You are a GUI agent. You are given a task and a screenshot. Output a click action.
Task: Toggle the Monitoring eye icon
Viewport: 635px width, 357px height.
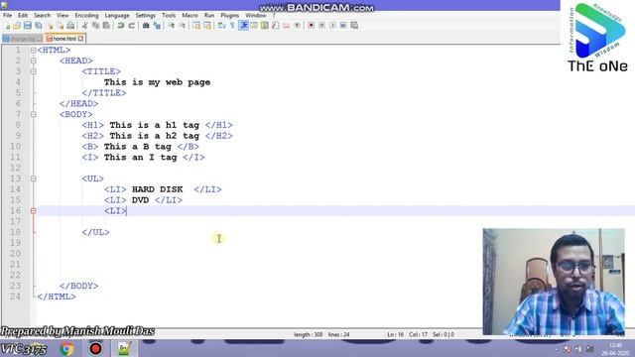[297, 26]
